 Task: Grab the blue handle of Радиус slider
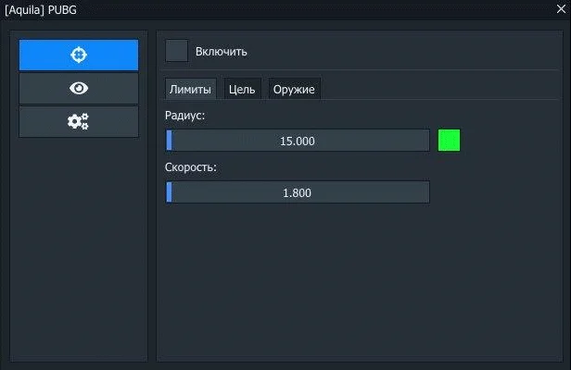coord(170,141)
